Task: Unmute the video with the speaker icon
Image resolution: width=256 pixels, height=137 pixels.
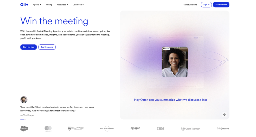Action: 224,115
